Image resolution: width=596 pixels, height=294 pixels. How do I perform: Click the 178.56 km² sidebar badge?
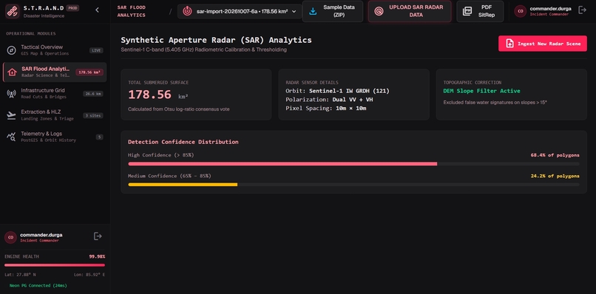[x=89, y=72]
